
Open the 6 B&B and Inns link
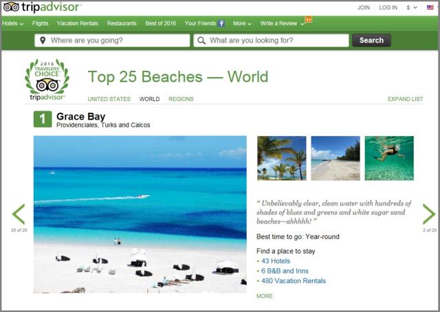pyautogui.click(x=285, y=271)
